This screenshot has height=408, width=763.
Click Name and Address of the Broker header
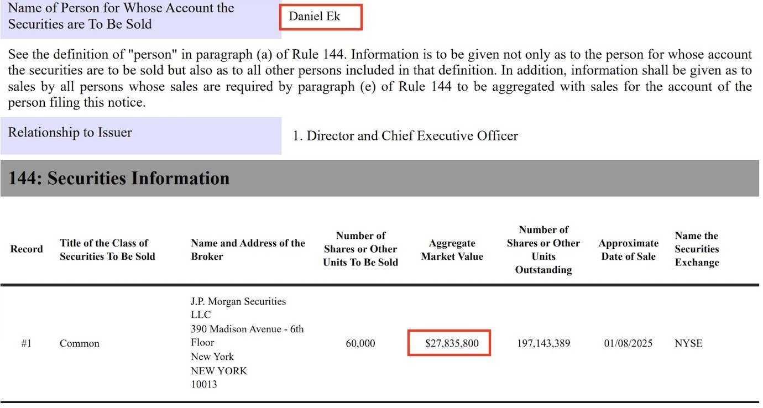248,249
